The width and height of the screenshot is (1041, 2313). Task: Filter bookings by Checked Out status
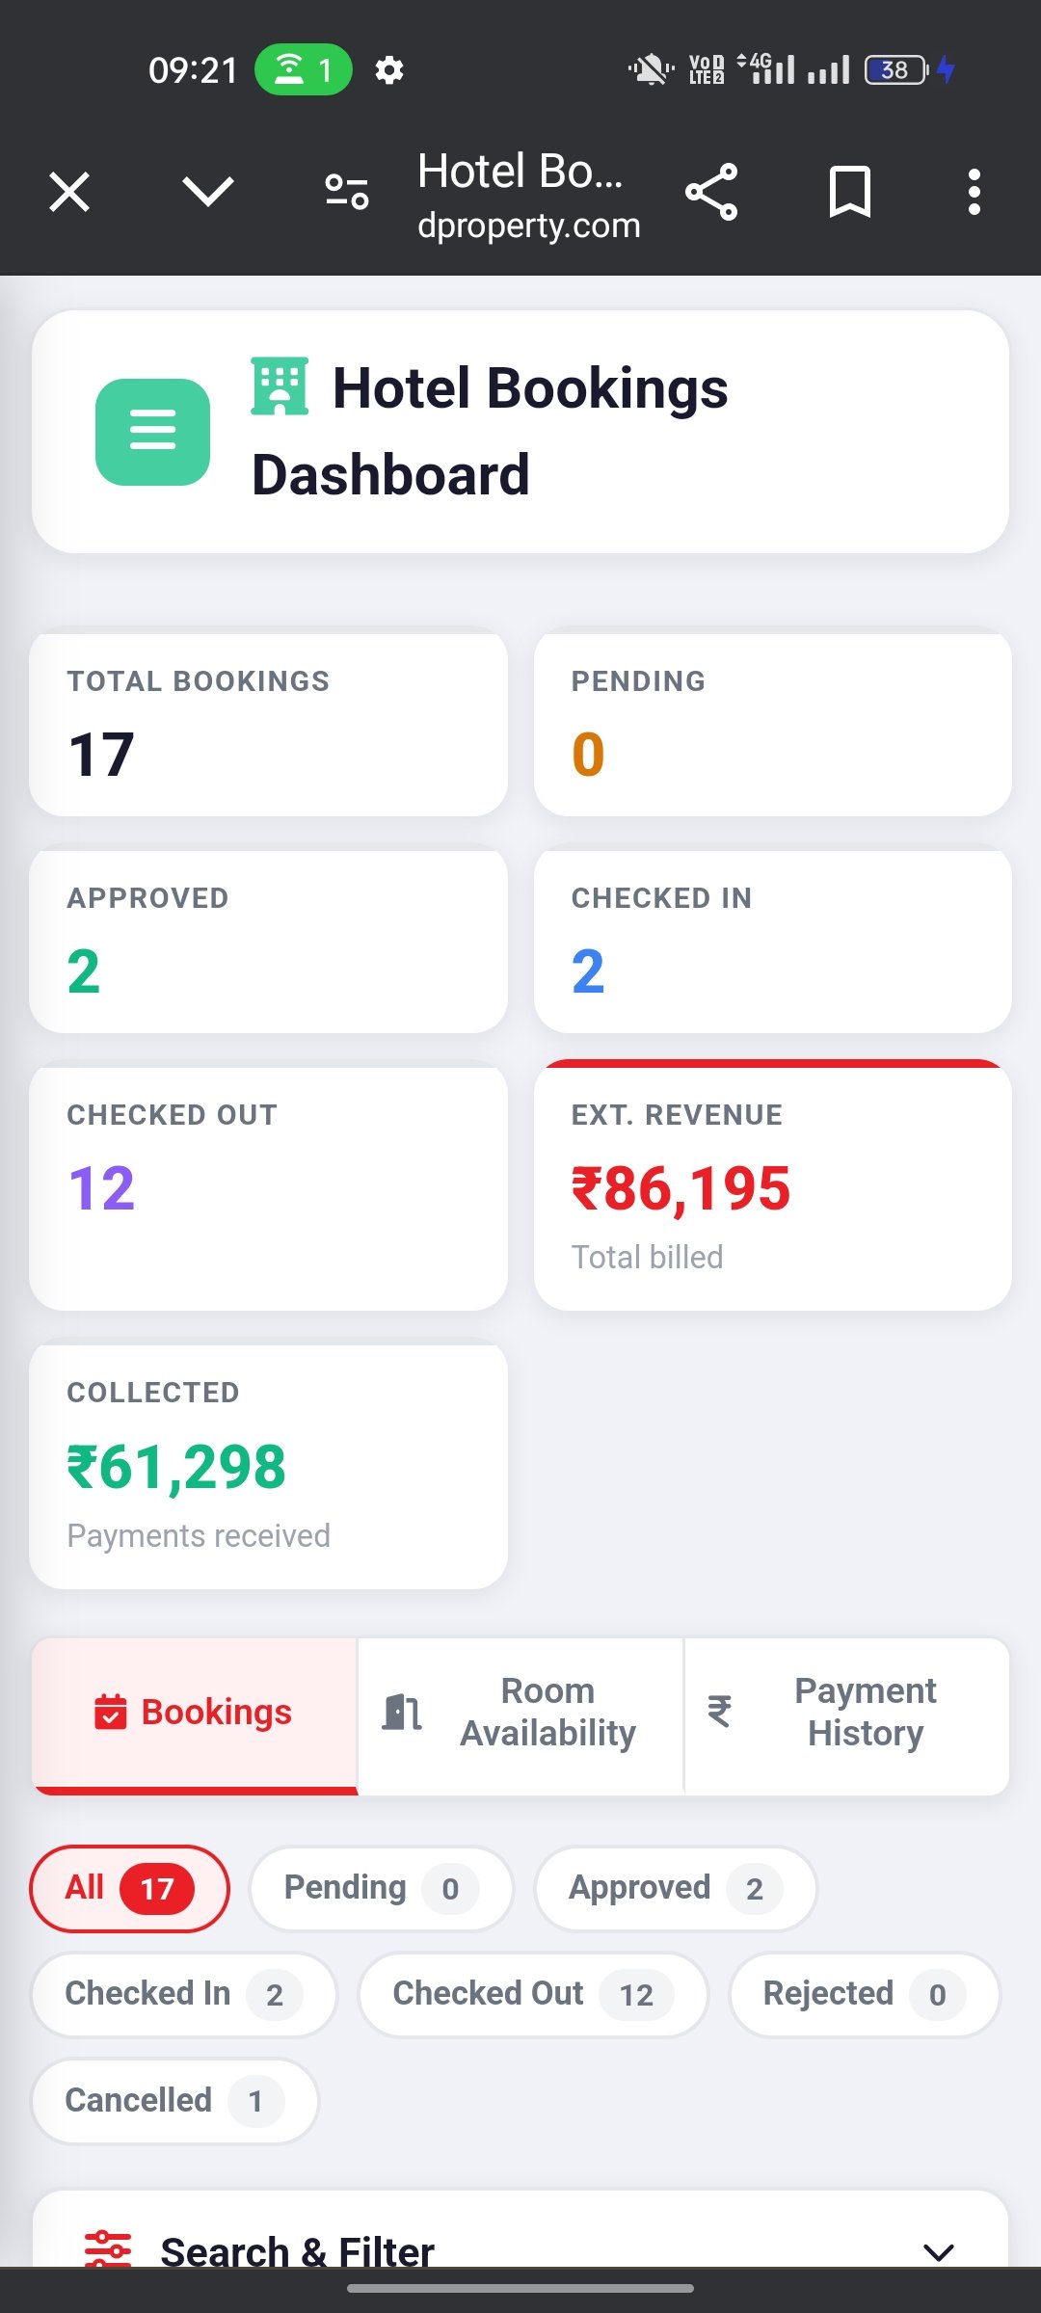[533, 1994]
